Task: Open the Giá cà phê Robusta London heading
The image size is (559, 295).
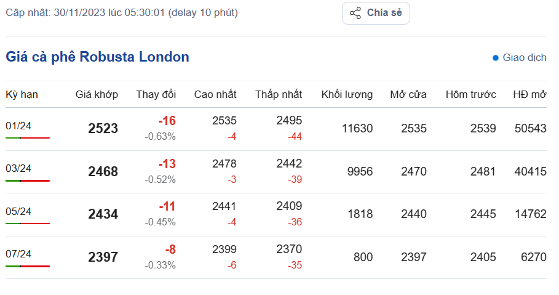Action: click(97, 57)
